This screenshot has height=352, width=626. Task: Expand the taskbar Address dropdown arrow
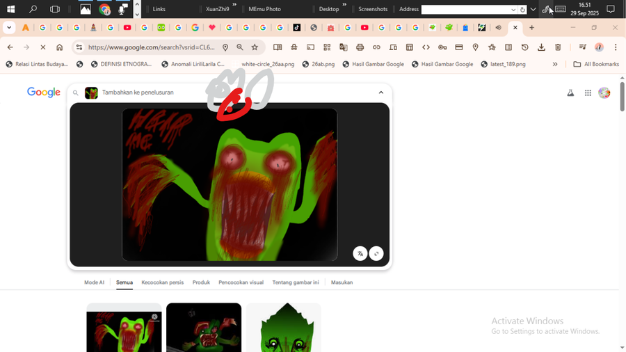click(513, 10)
